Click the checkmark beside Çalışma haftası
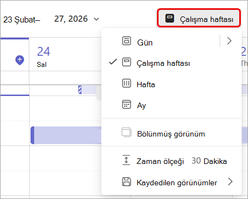The height and width of the screenshot is (199, 248). (113, 62)
